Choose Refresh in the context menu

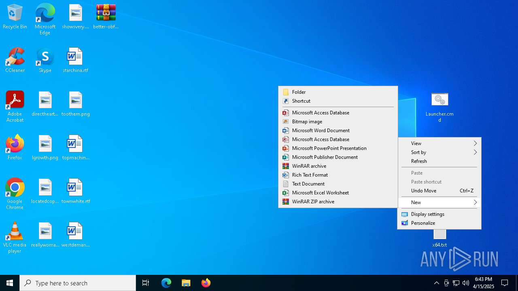tap(439, 161)
